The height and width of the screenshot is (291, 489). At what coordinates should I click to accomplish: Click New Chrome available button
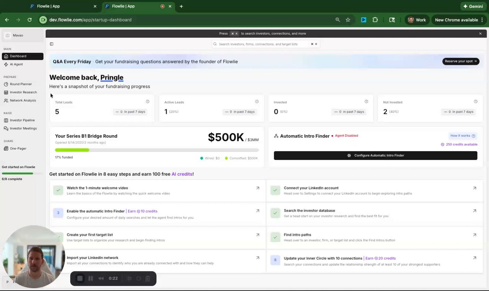pyautogui.click(x=458, y=20)
